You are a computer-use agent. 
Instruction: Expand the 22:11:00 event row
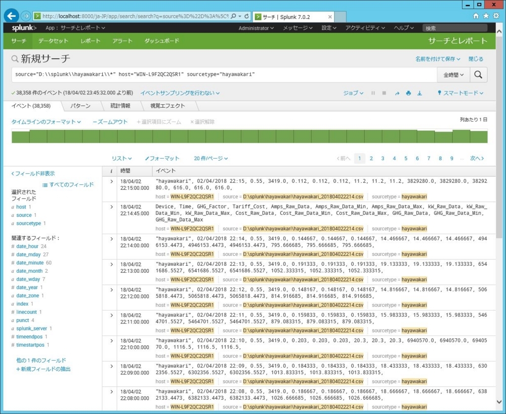(111, 315)
